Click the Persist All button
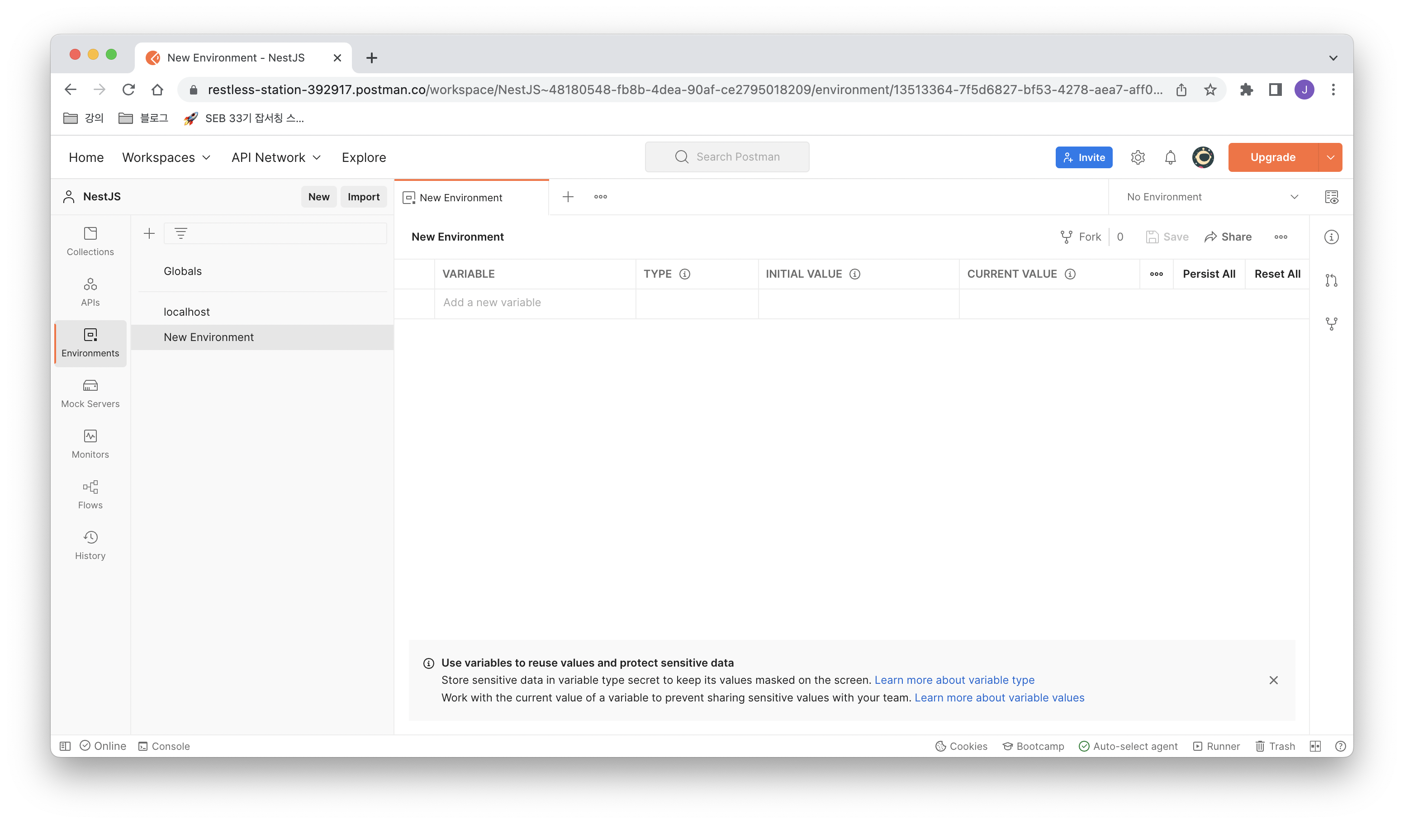Viewport: 1404px width, 824px height. (x=1209, y=274)
